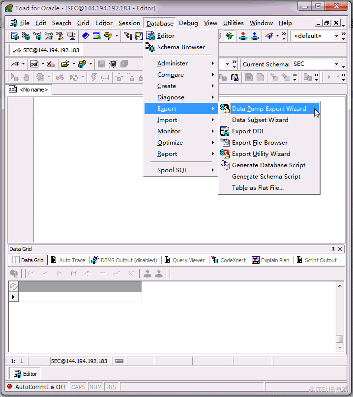Open the Session menu

click(129, 23)
